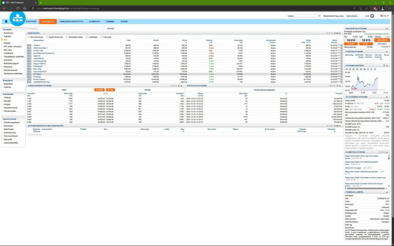Click the Kijelentkezés logout button

352,16
